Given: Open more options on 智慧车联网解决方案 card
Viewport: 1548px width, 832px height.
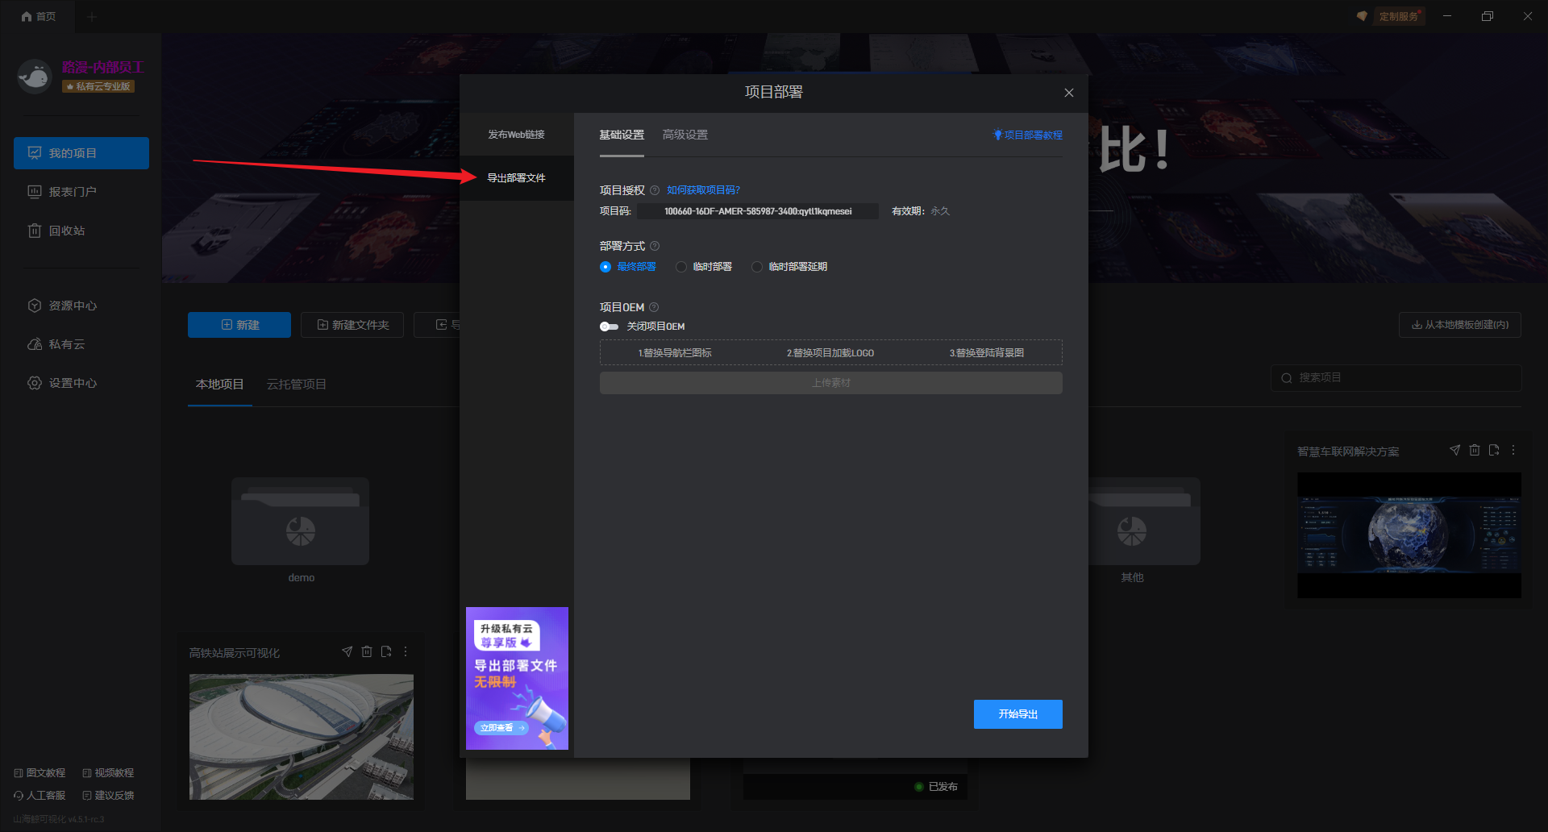Looking at the screenshot, I should [1513, 450].
